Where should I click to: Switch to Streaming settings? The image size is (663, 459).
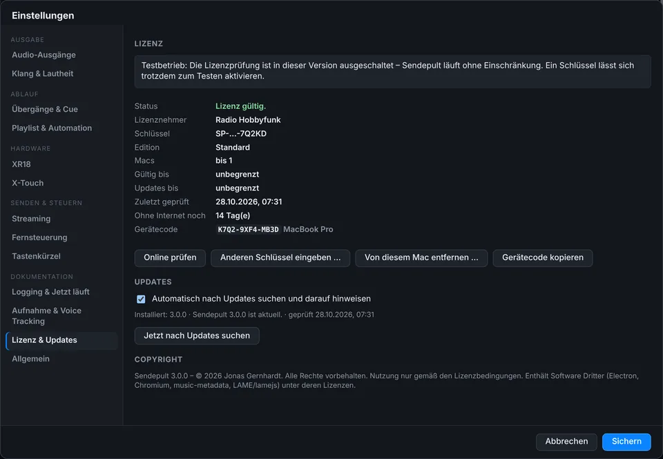coord(61,219)
